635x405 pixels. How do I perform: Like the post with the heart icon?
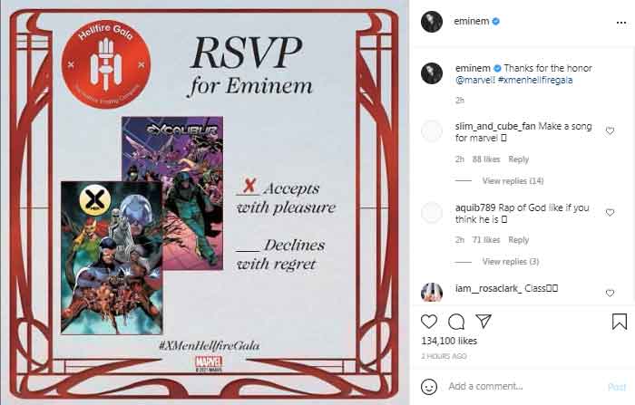pyautogui.click(x=429, y=322)
